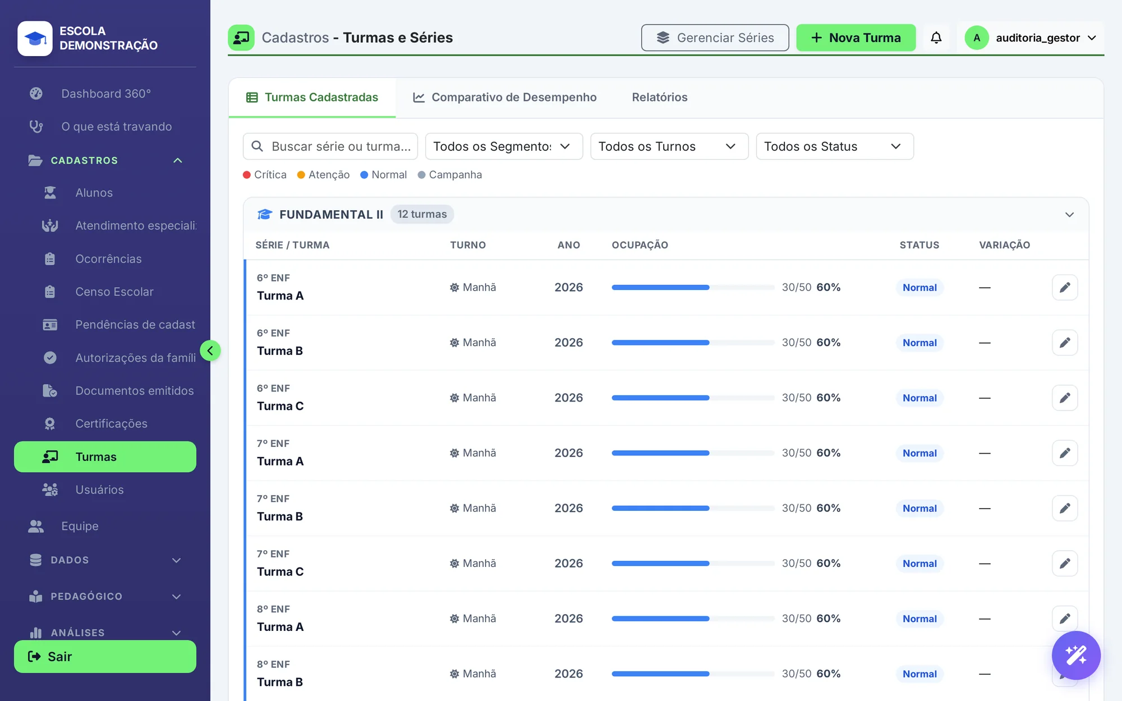Collapse the sidebar with green arrow button
This screenshot has width=1122, height=701.
pos(210,350)
